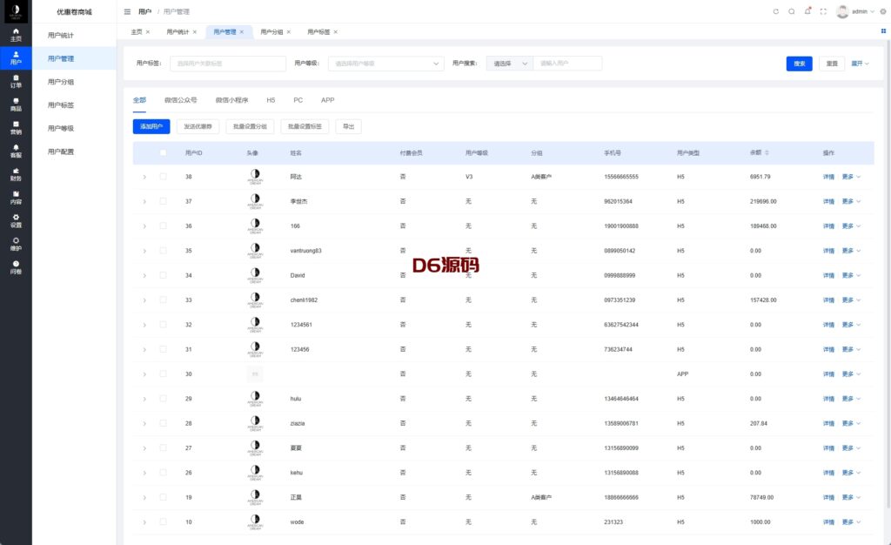Open 更多 dropdown for user 阿达 (38)
The width and height of the screenshot is (891, 545).
click(851, 177)
